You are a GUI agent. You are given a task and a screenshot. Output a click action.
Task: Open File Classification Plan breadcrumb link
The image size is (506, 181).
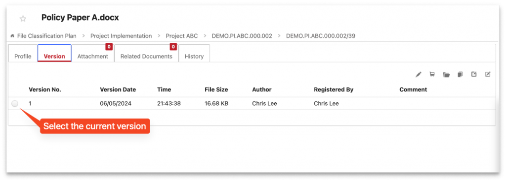coord(47,36)
